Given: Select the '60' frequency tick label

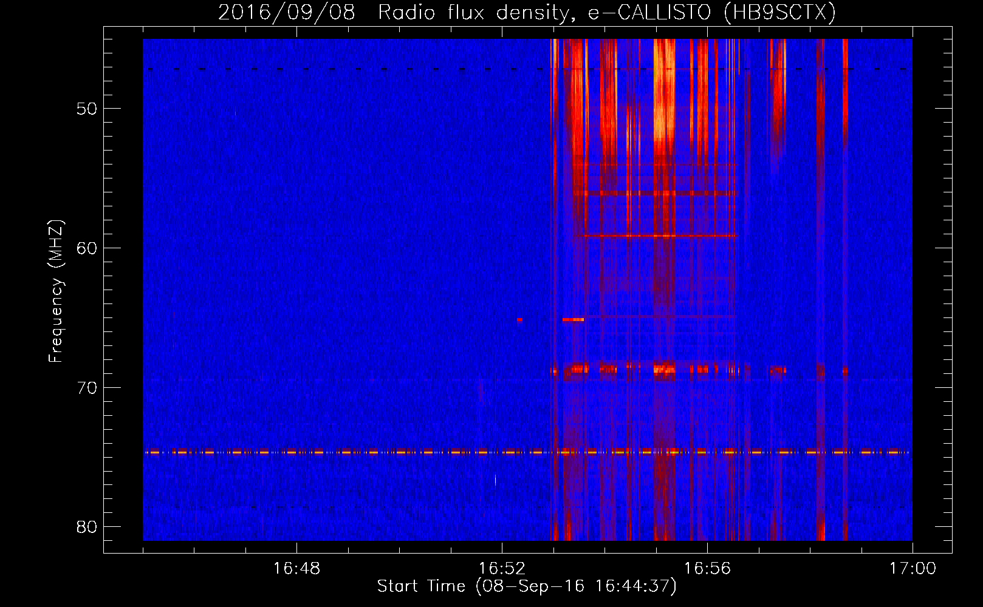Looking at the screenshot, I should (x=87, y=248).
